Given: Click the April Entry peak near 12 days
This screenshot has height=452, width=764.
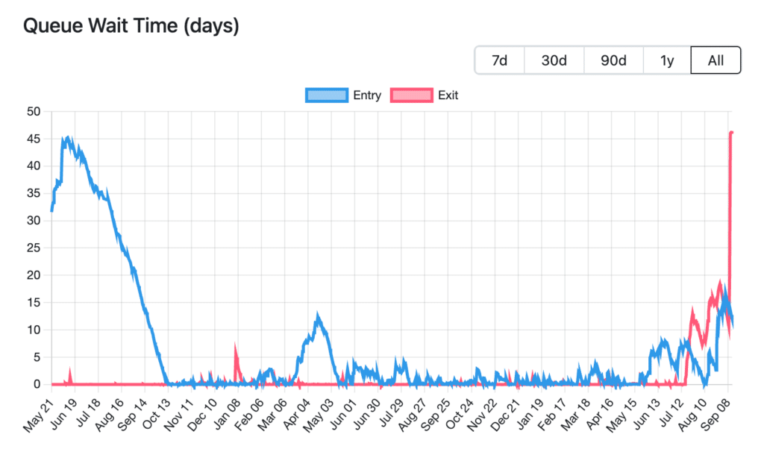Looking at the screenshot, I should coord(318,316).
